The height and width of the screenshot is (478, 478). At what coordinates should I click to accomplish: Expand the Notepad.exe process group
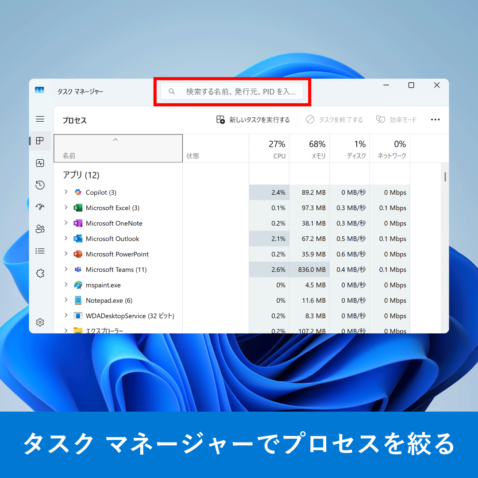pyautogui.click(x=66, y=300)
